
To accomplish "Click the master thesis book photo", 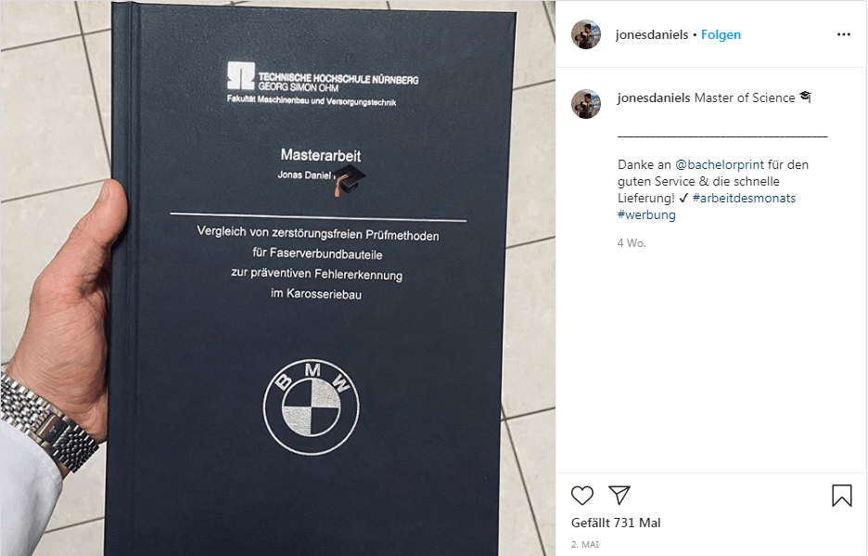I will [278, 278].
